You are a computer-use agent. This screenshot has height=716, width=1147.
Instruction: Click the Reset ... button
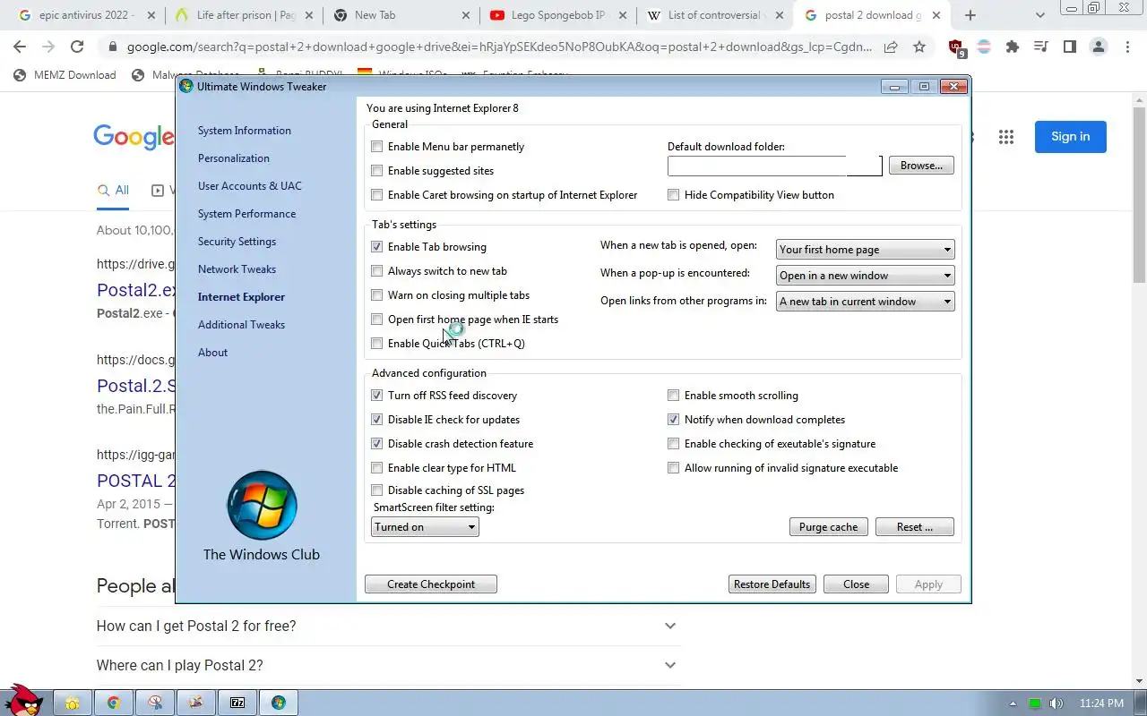coord(915,527)
